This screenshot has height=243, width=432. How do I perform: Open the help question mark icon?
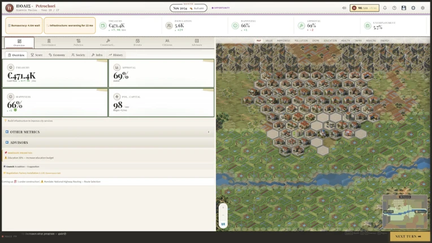point(394,8)
